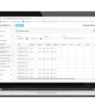Click lightning icon beside Saída 1 on 07/06/2021
The width and height of the screenshot is (95, 109).
tap(44, 70)
